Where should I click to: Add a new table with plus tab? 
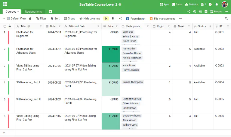pyautogui.click(x=50, y=12)
